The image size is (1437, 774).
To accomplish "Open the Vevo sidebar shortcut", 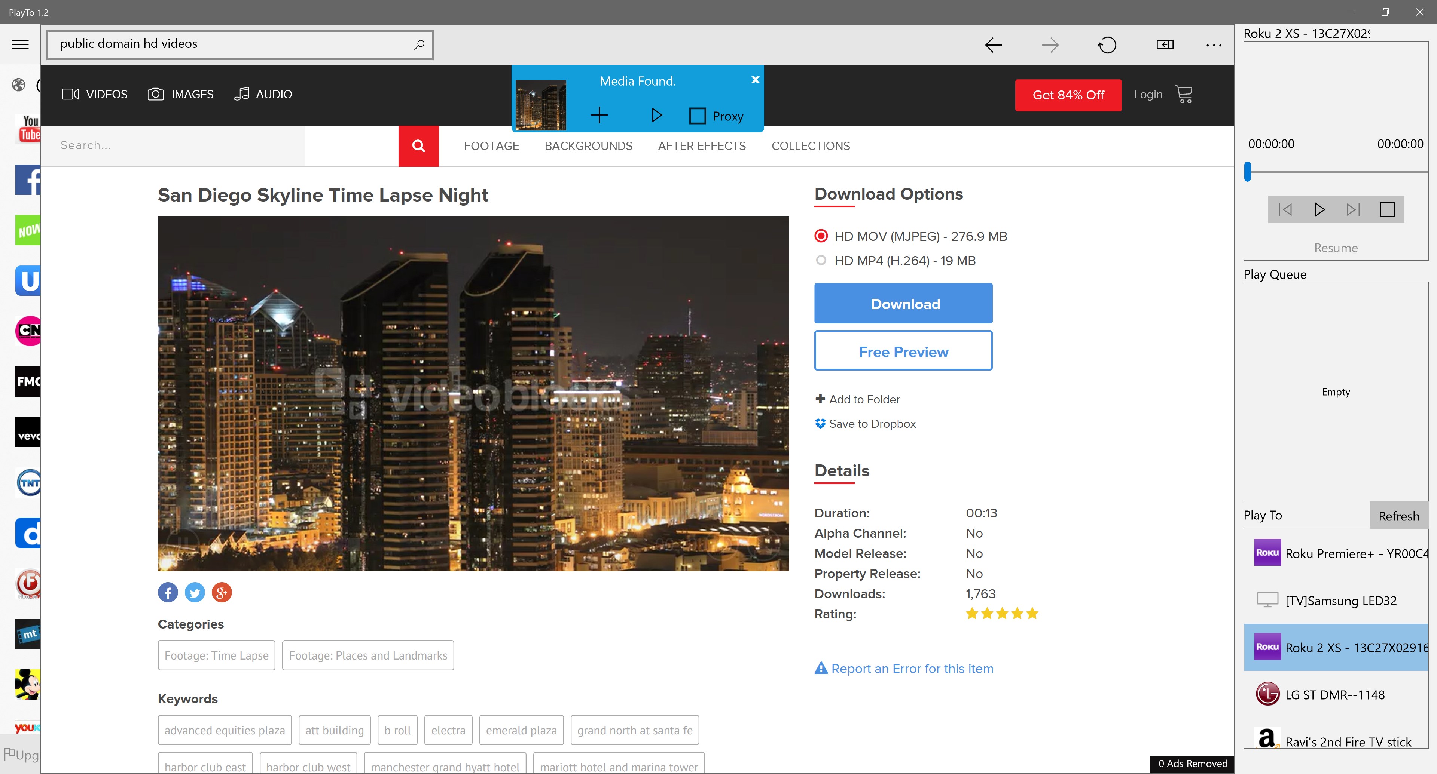I will 27,432.
